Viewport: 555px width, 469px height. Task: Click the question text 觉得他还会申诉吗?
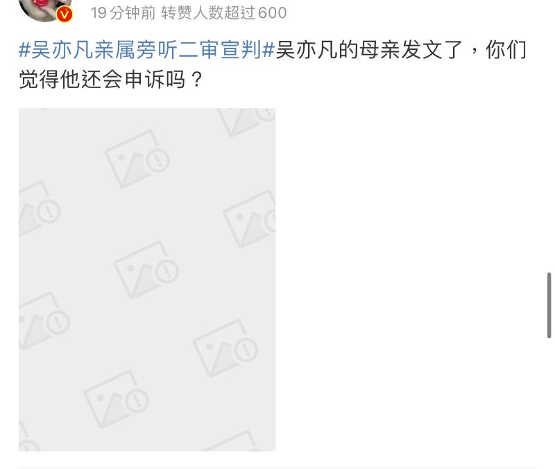click(x=110, y=79)
